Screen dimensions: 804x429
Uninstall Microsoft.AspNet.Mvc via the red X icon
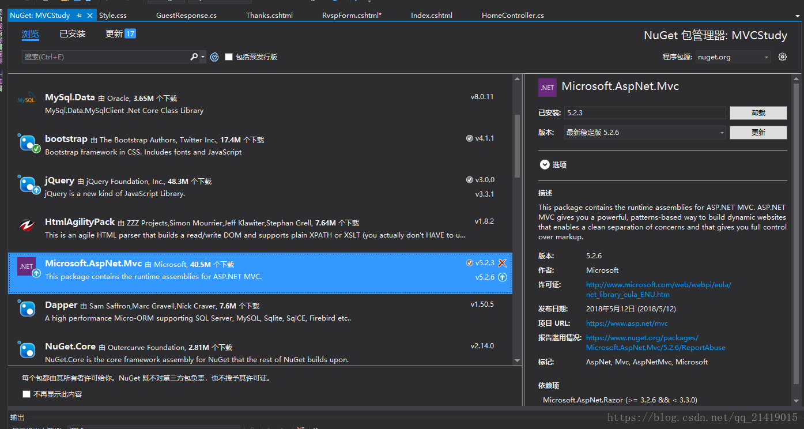click(502, 263)
